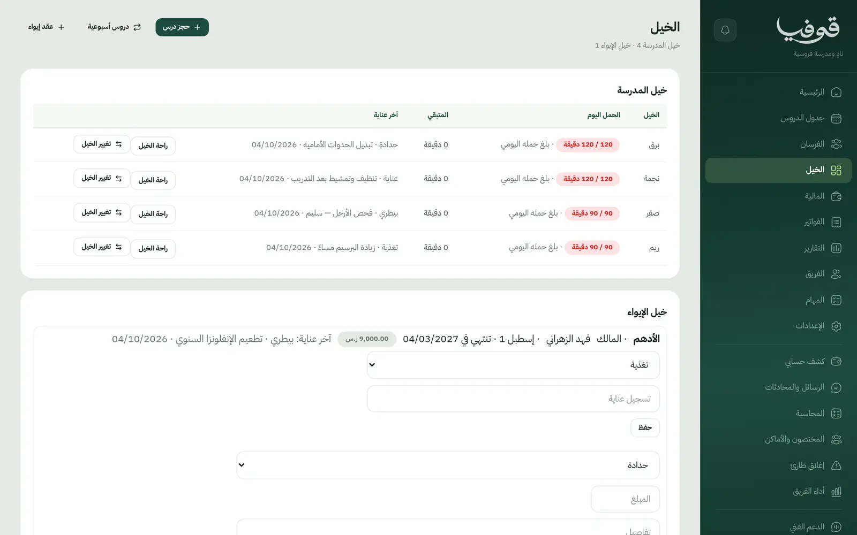Click the إغلاق طارئ warning icon

836,465
